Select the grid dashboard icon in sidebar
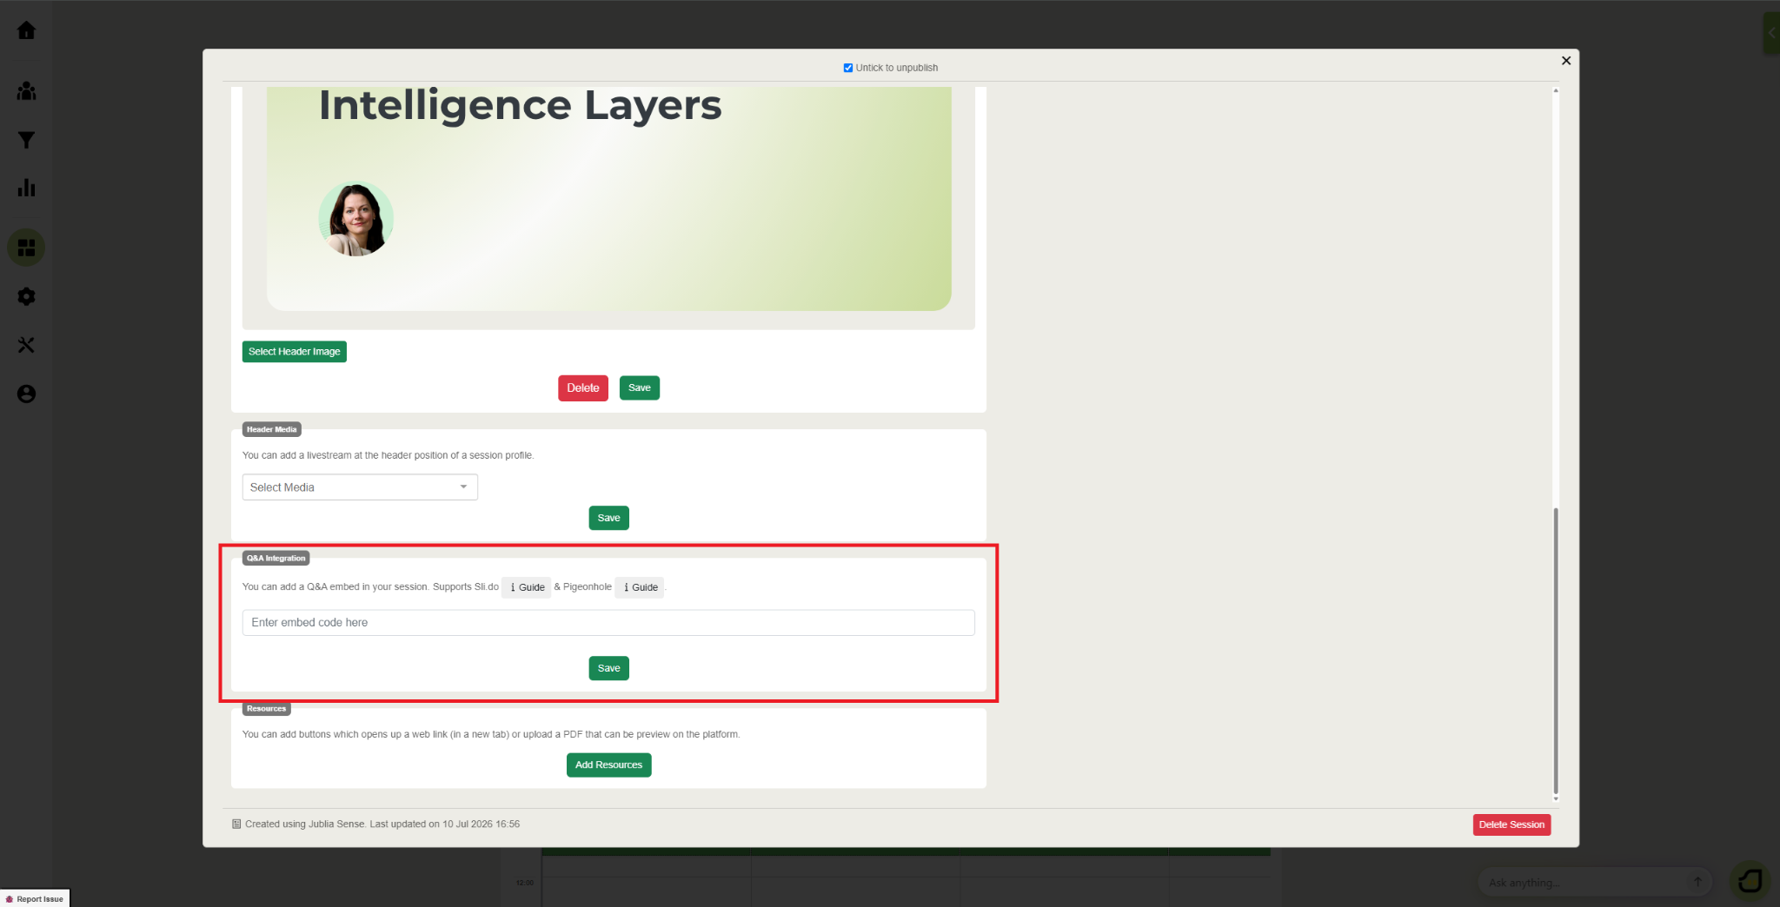1780x907 pixels. (x=26, y=248)
